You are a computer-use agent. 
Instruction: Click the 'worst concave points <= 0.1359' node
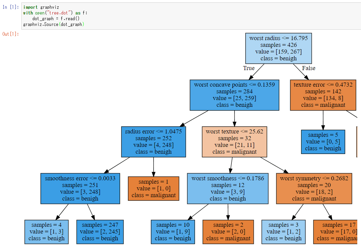pos(234,95)
